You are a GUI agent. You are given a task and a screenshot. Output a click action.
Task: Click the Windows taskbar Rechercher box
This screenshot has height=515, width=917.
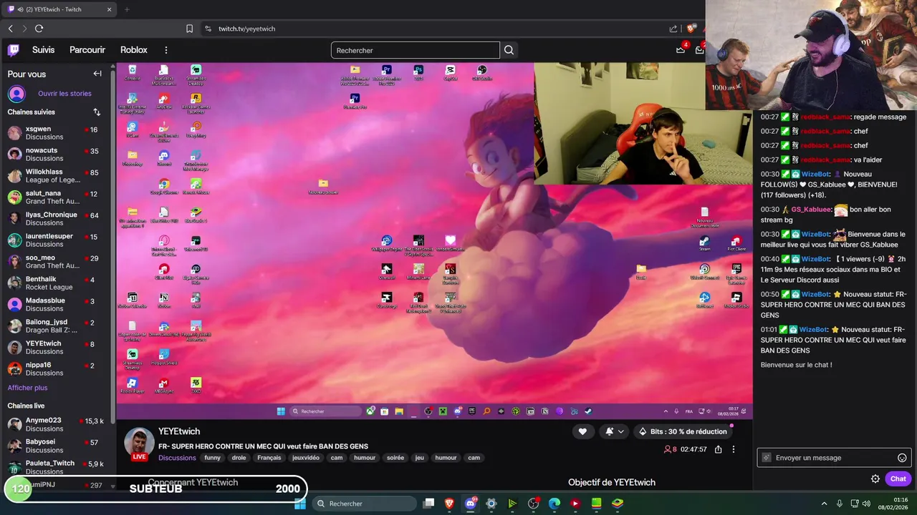[x=363, y=504]
